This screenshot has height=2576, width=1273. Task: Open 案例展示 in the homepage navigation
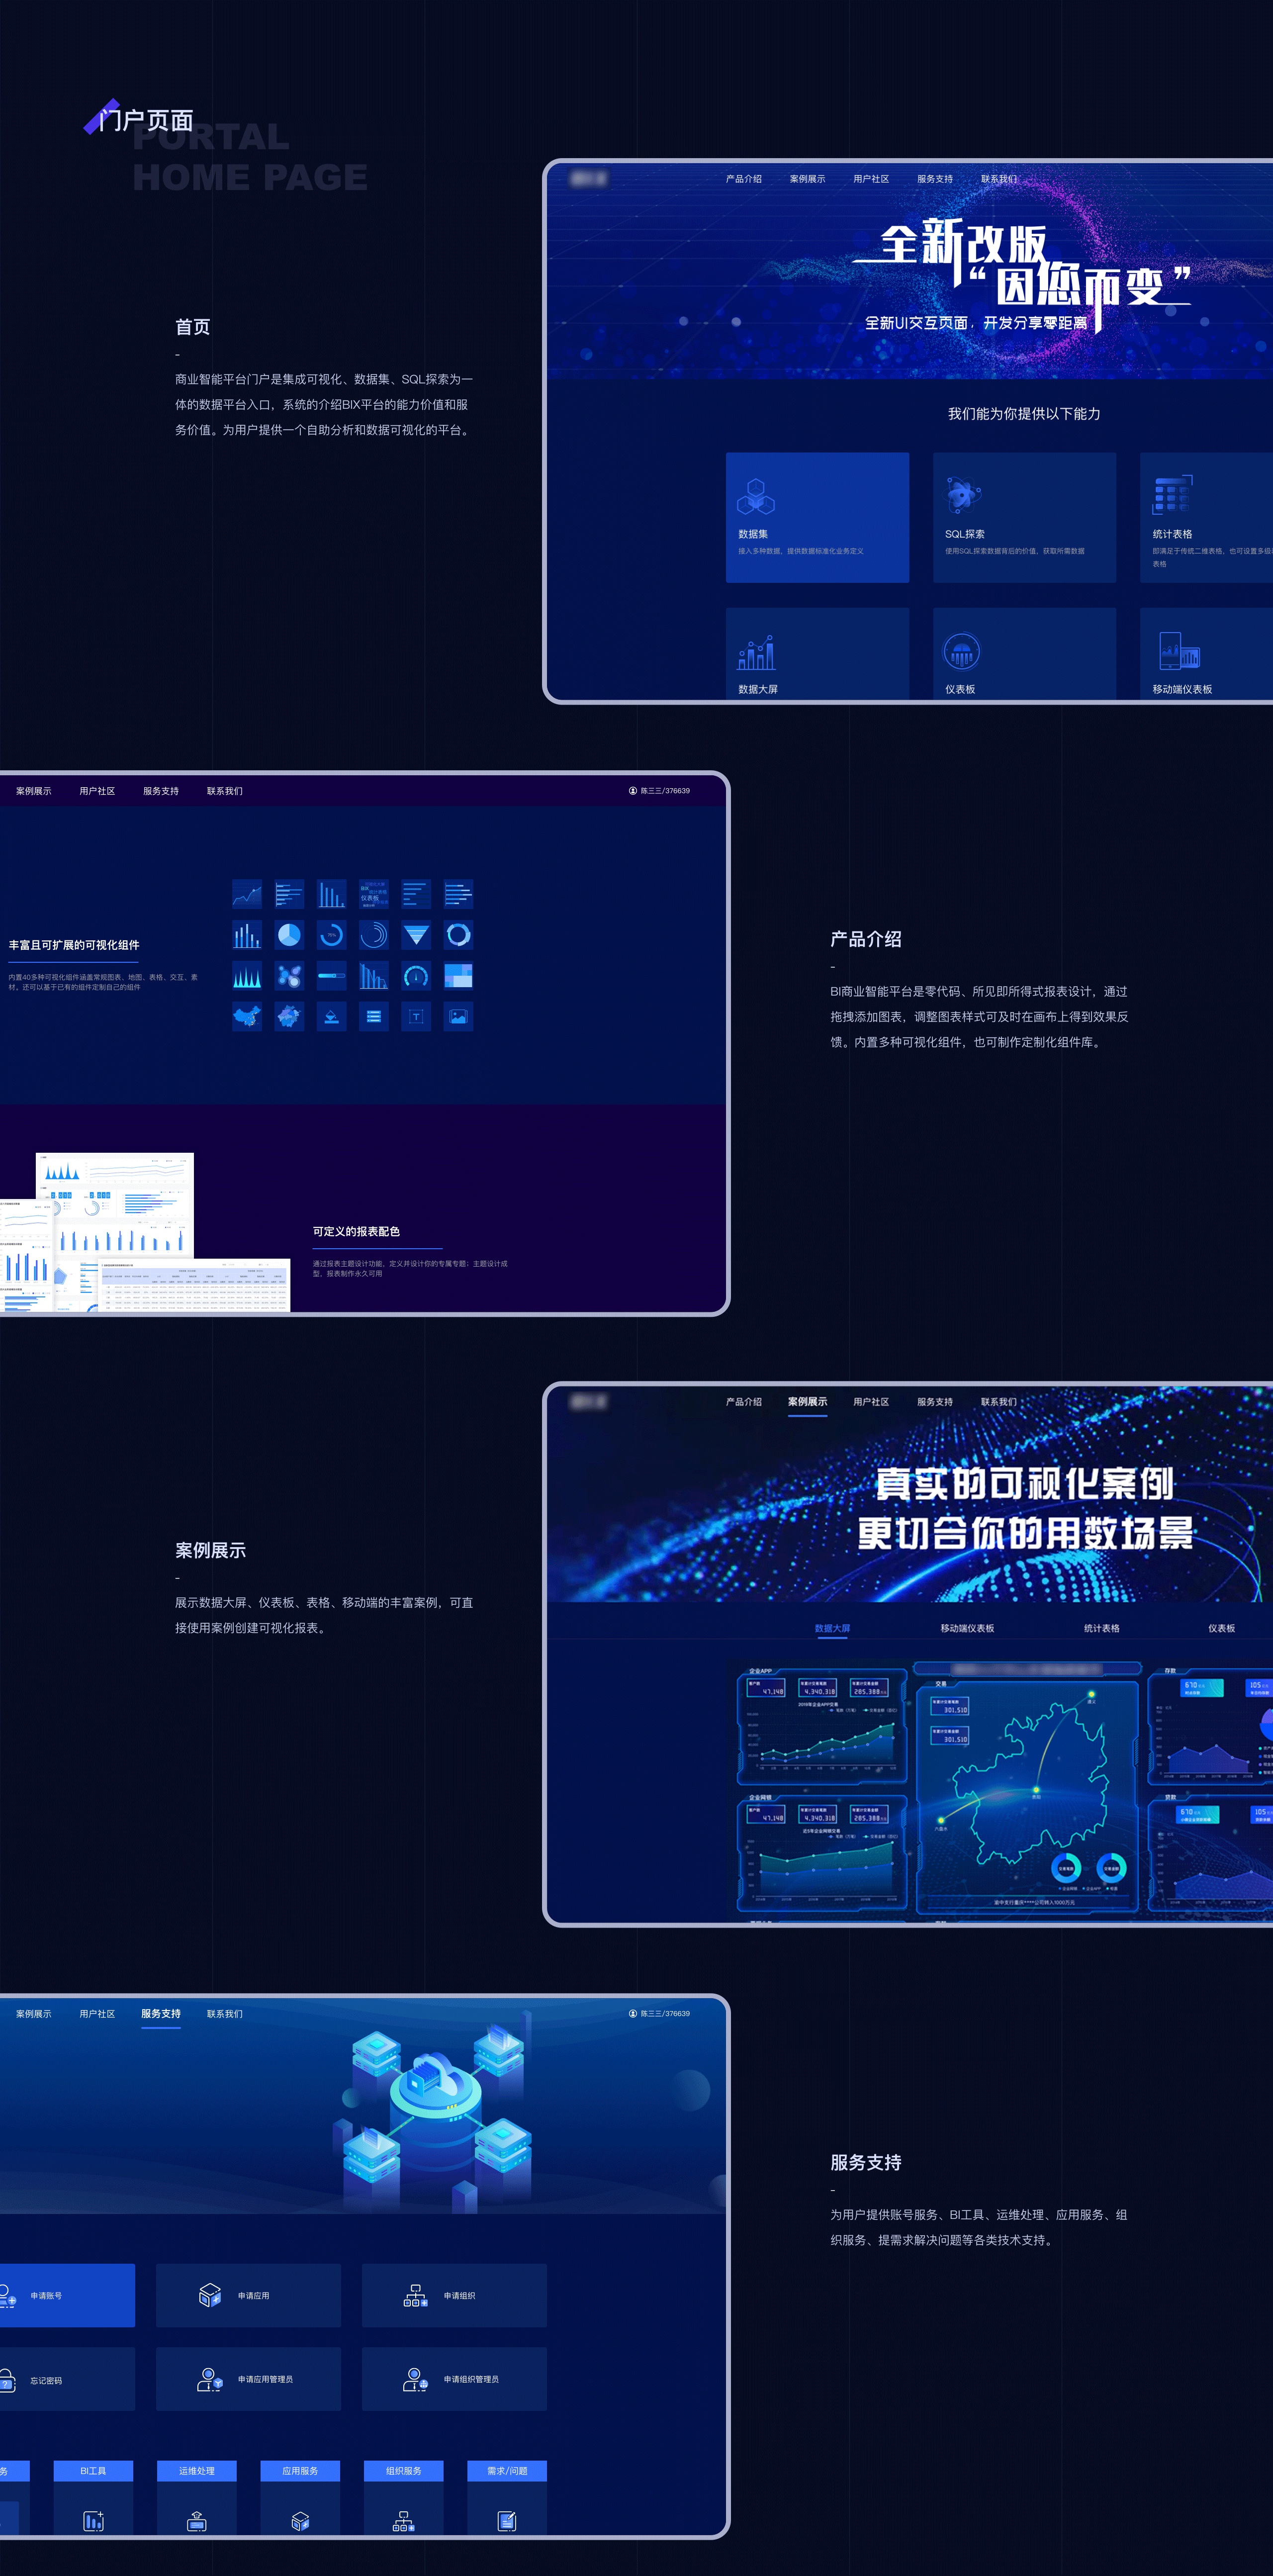coord(807,179)
